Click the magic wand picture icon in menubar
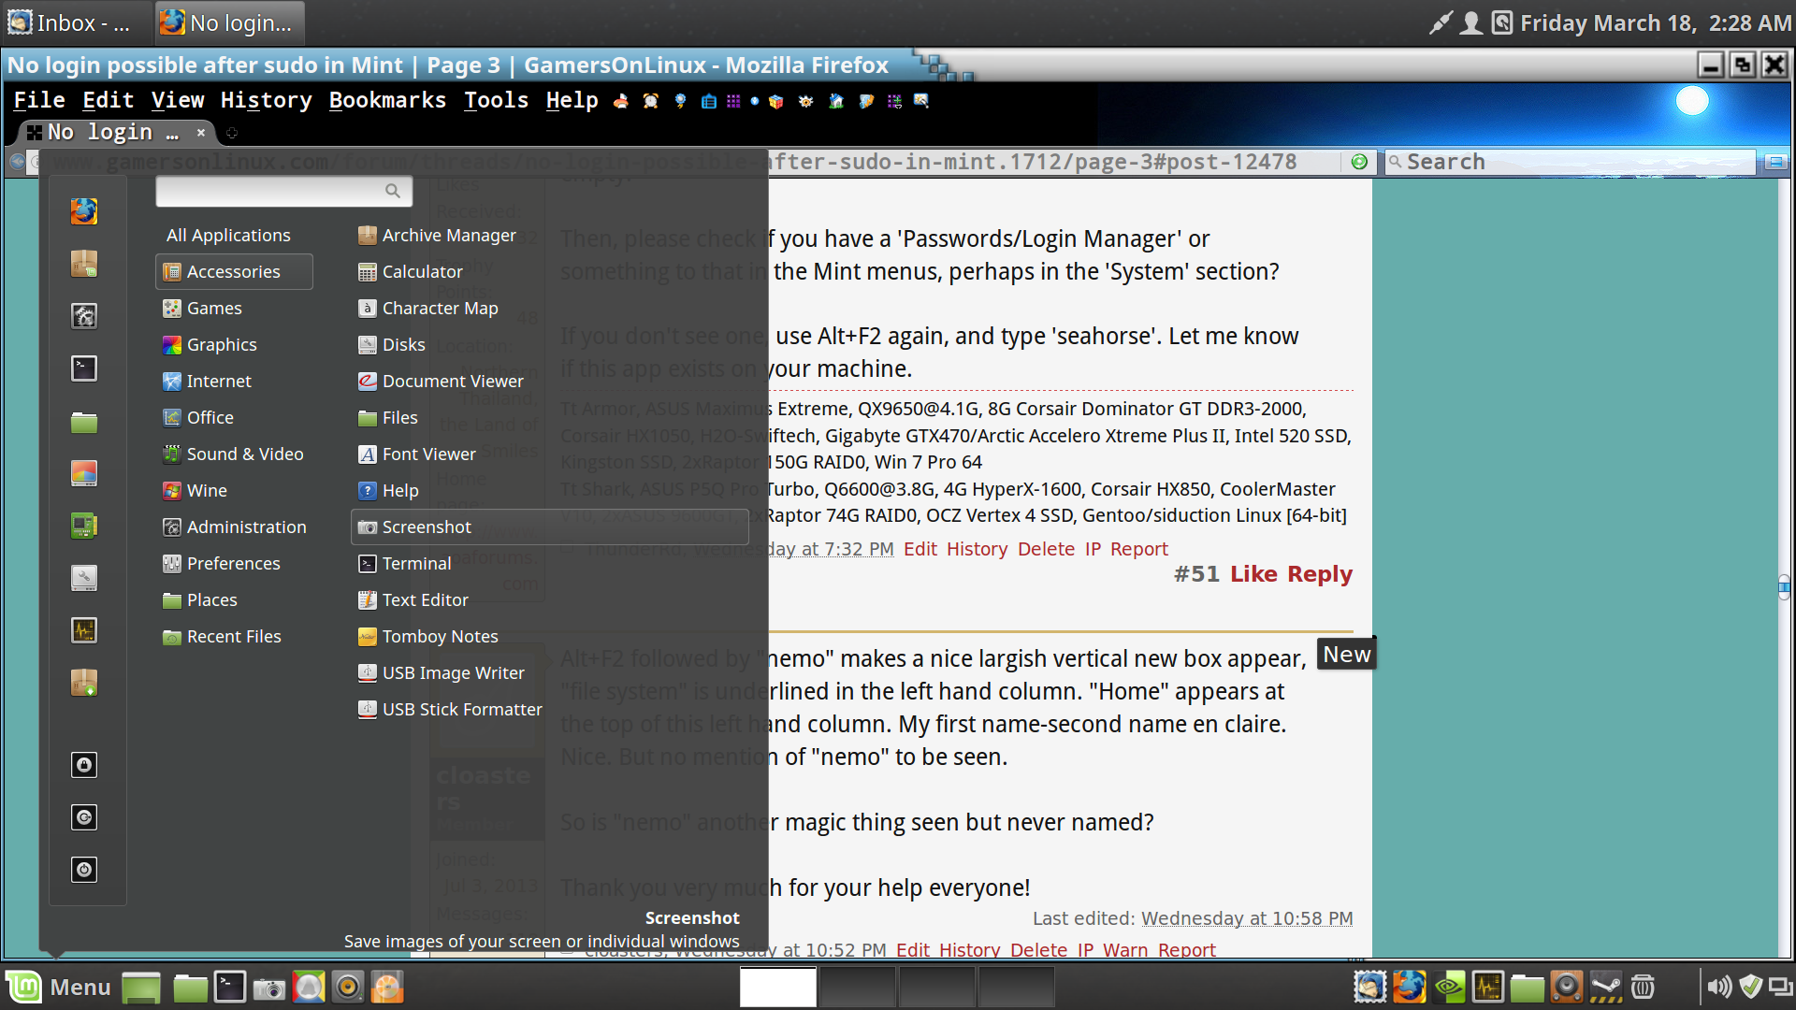1796x1010 pixels. tap(921, 101)
